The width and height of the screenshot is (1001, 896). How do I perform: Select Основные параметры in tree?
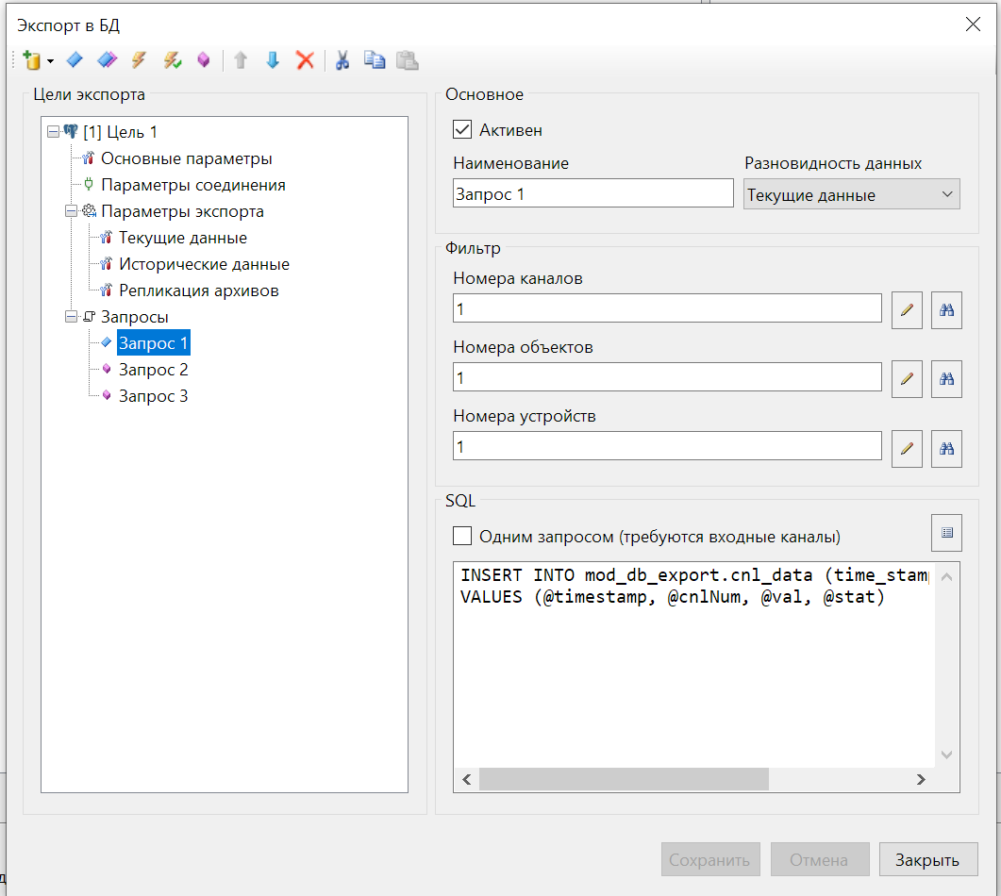[x=187, y=158]
